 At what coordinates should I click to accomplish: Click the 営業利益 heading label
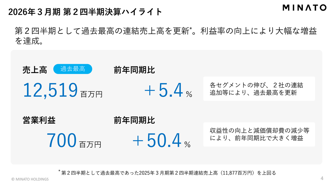click(x=39, y=120)
